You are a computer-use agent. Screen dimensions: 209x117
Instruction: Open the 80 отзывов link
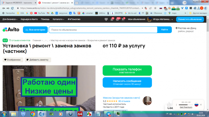click(124, 101)
